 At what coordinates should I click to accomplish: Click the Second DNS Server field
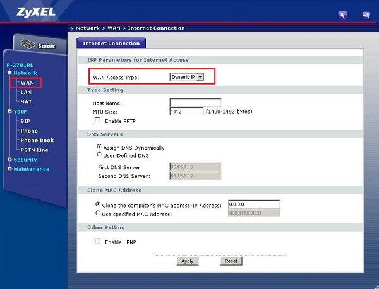coord(195,176)
